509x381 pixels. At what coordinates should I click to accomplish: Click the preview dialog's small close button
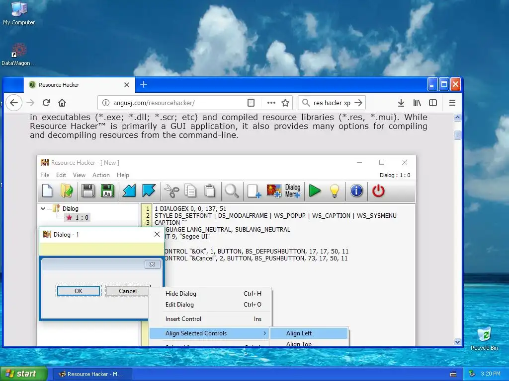coord(152,264)
